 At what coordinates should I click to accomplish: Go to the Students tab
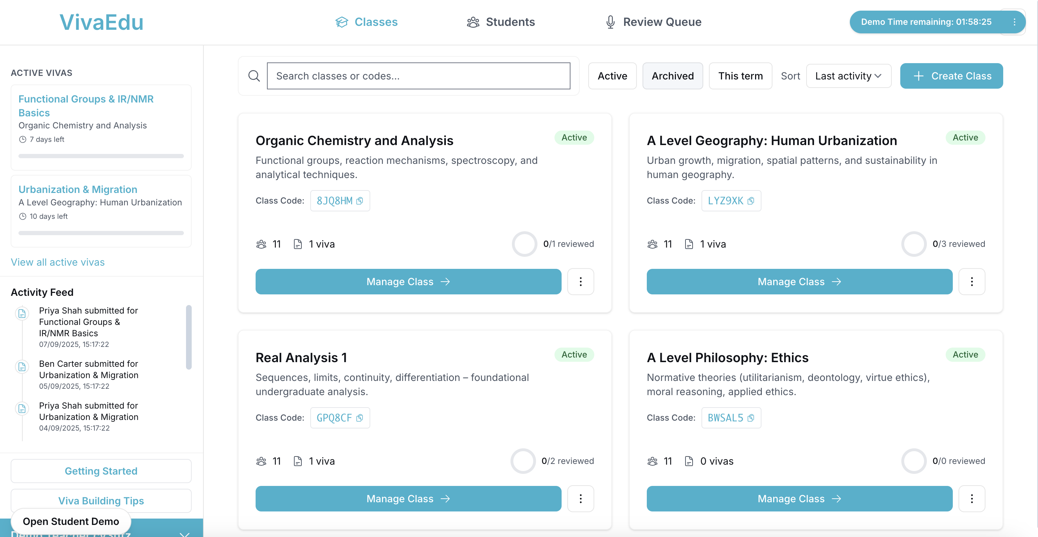click(501, 22)
